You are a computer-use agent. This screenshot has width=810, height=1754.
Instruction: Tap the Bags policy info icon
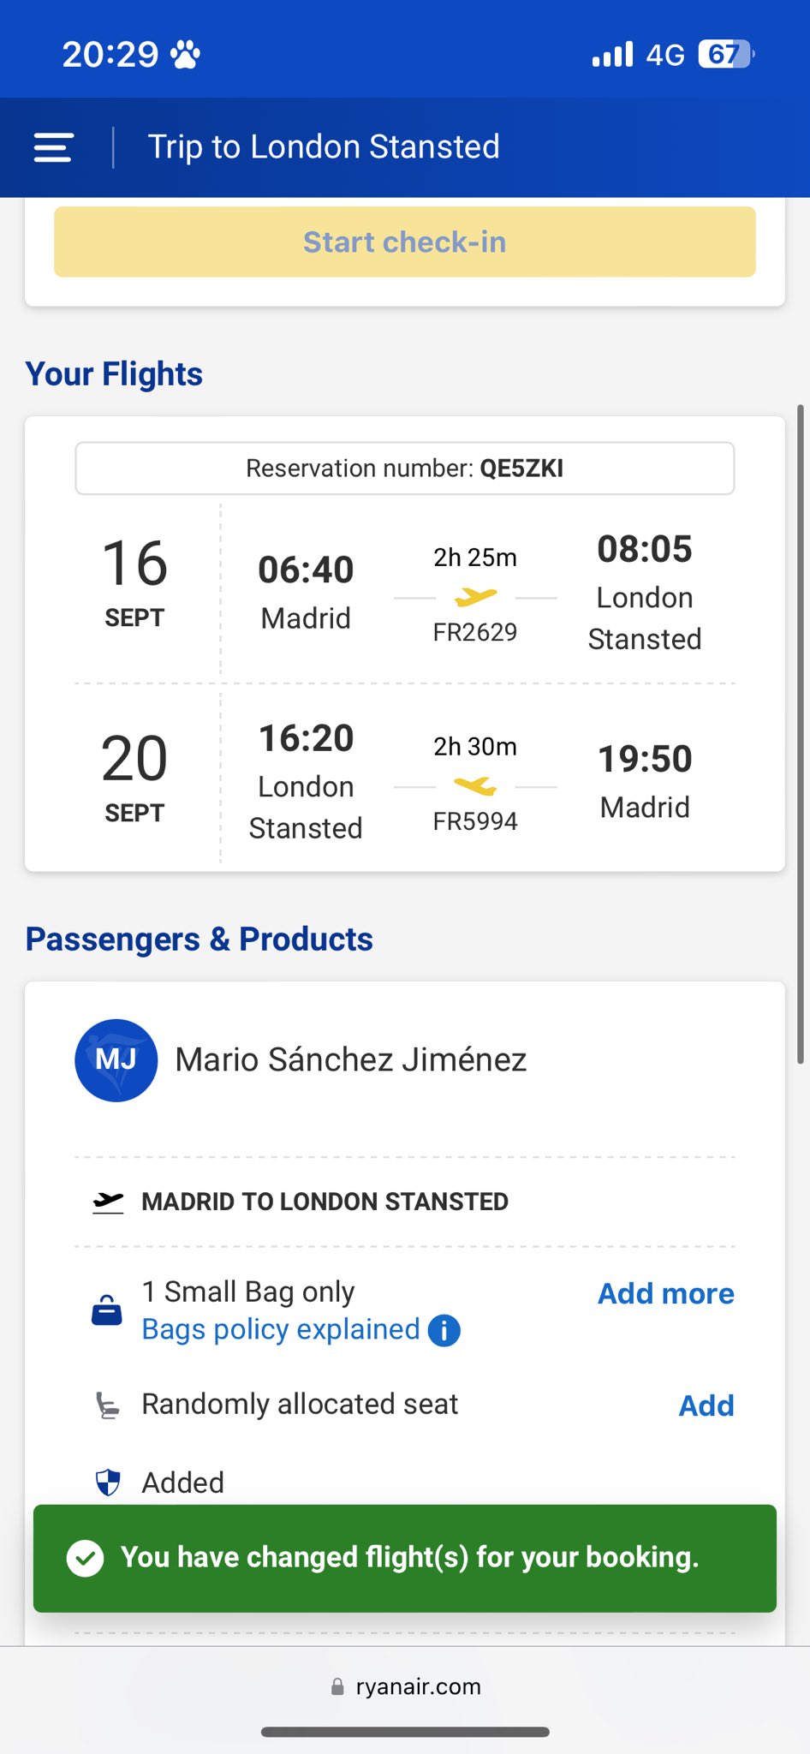click(444, 1331)
